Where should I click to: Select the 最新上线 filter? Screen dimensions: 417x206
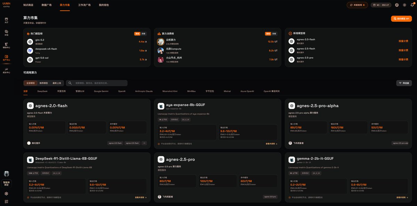point(57,83)
